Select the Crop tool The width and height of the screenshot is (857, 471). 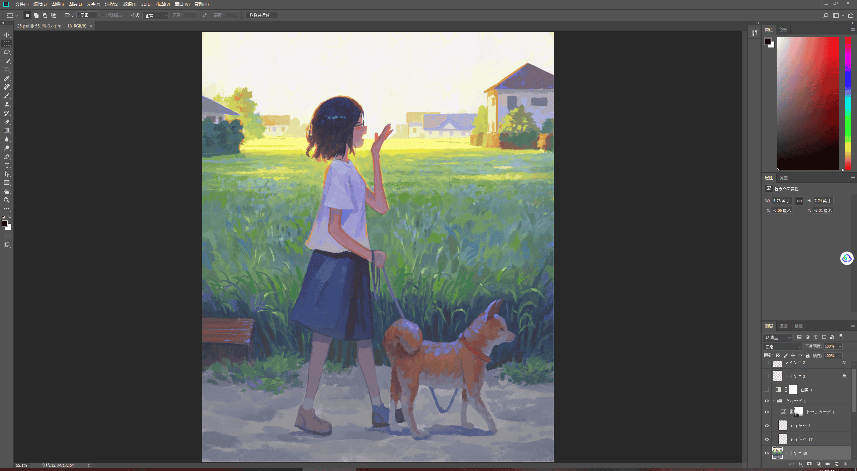7,70
